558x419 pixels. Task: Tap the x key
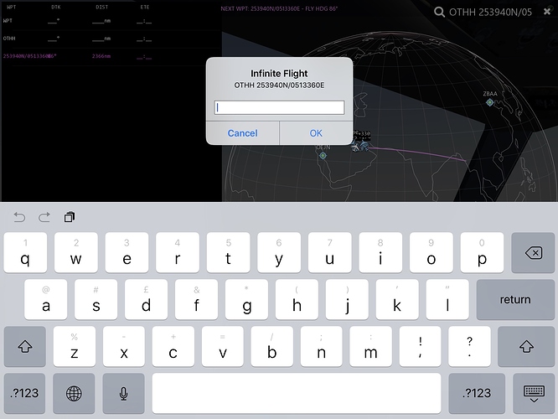[124, 346]
